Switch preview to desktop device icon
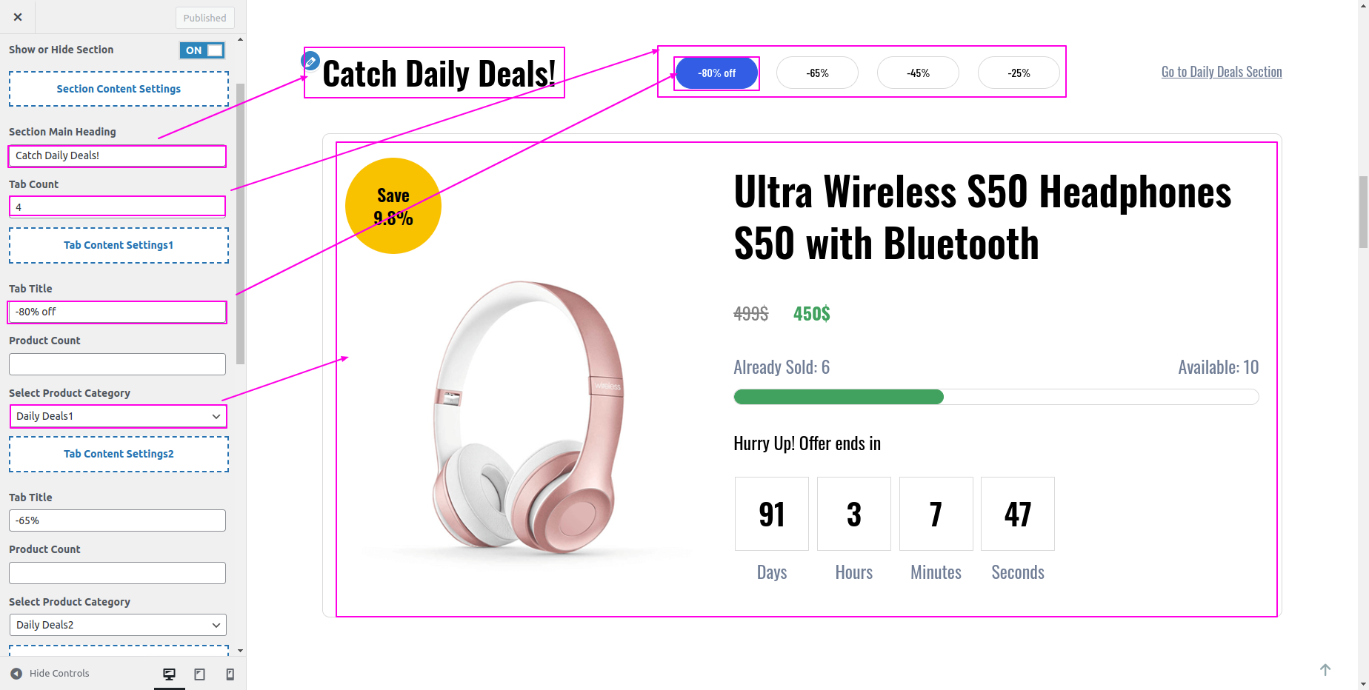Viewport: 1369px width, 690px height. tap(170, 674)
